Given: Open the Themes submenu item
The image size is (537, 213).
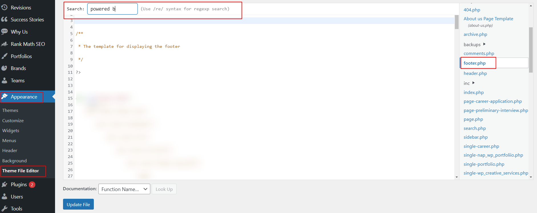Looking at the screenshot, I should click(x=10, y=110).
